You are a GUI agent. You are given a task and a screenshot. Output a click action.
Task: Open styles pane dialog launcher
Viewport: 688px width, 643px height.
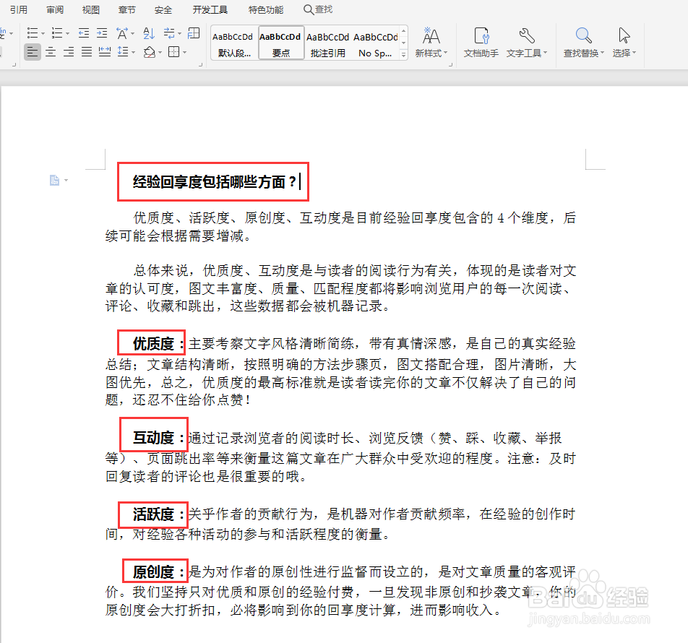point(451,65)
